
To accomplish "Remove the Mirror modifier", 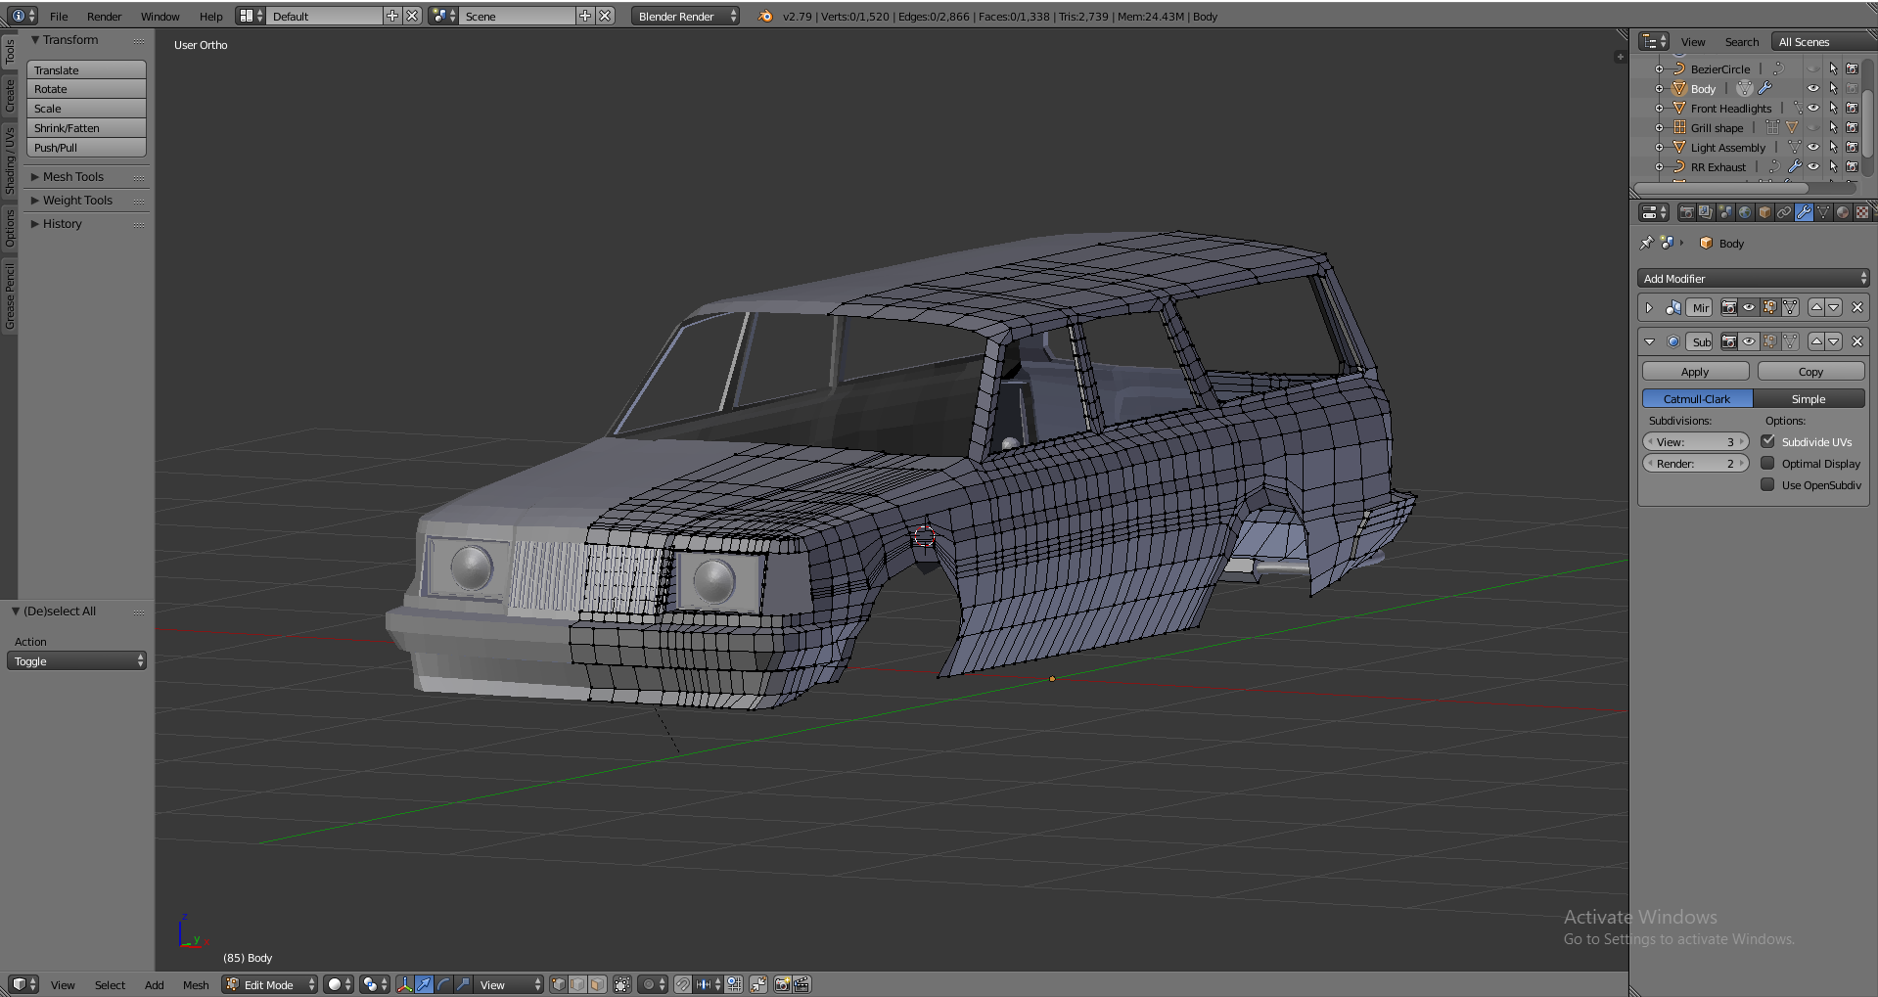I will click(1856, 307).
